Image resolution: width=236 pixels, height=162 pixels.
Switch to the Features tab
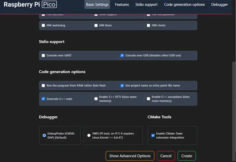122,4
